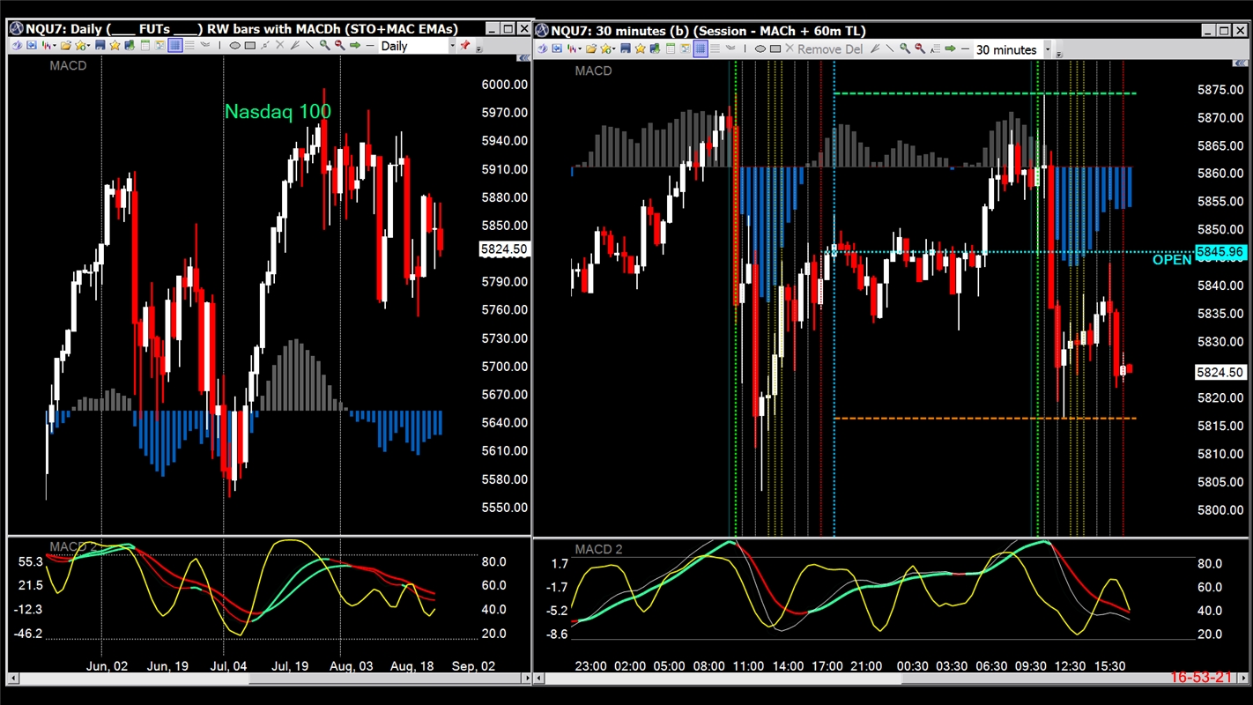Click the cyan OPEN label on 30 minutes chart
The height and width of the screenshot is (705, 1253).
(x=1172, y=260)
